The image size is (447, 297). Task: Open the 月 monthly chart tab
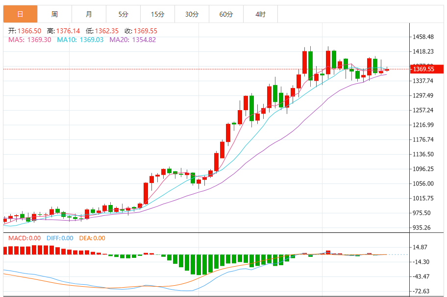(89, 14)
